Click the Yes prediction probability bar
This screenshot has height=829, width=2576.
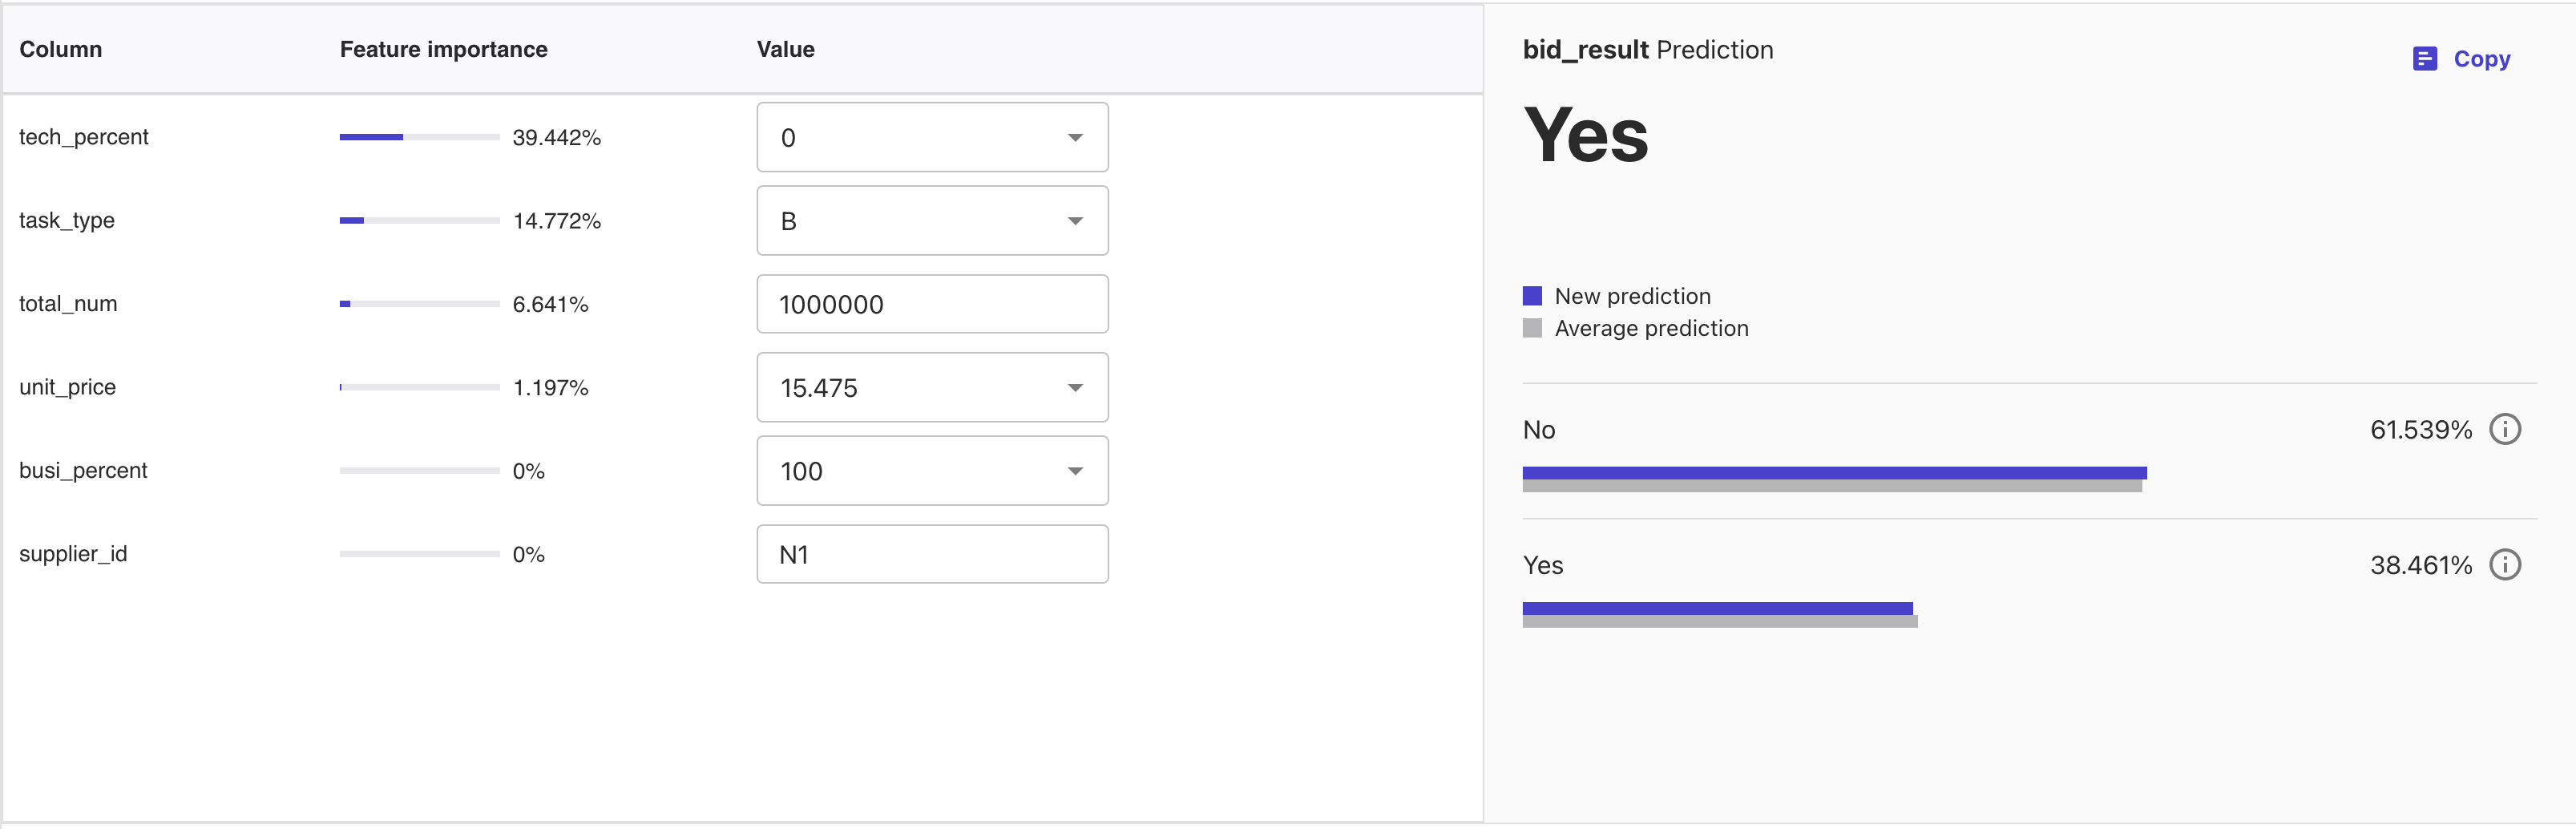(x=1718, y=614)
